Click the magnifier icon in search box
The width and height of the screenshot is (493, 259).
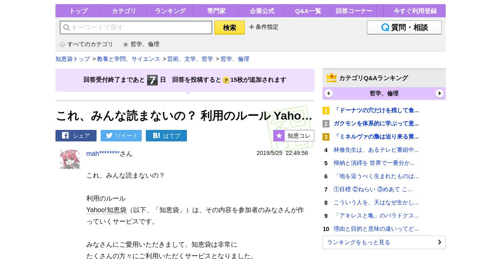66,28
